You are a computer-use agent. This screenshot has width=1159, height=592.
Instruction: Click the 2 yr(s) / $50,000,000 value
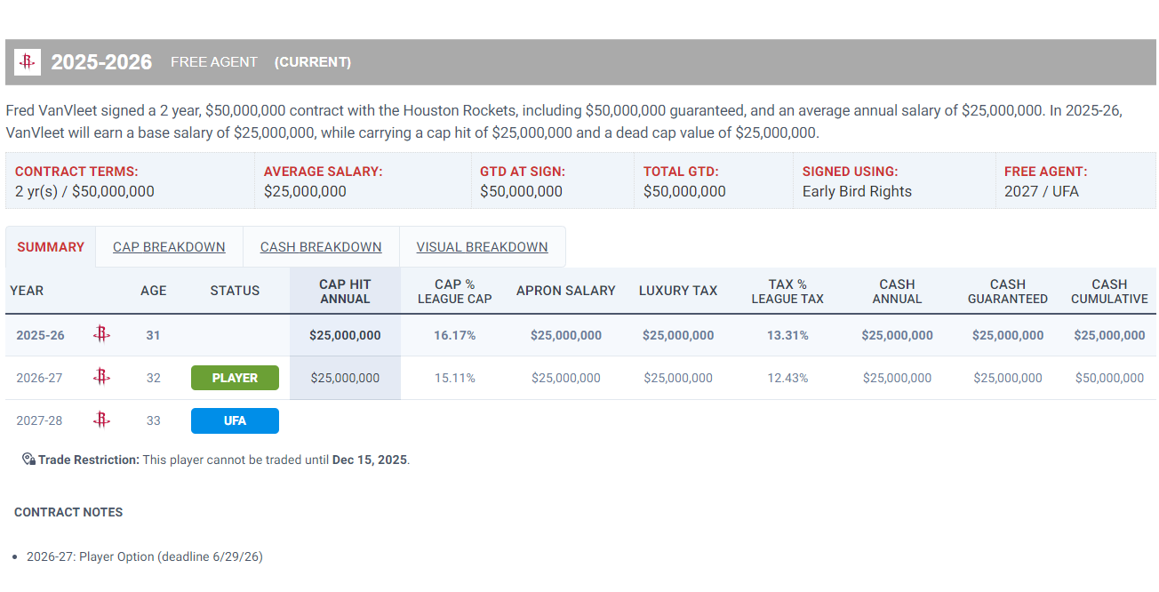(84, 191)
